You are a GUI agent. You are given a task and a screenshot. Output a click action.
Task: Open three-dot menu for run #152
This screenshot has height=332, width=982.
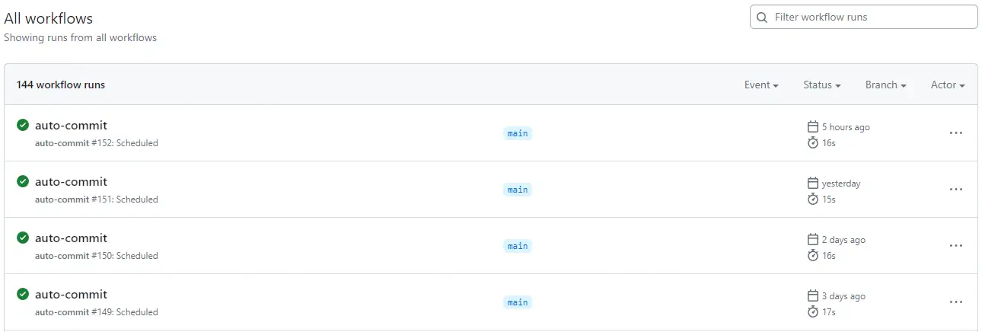pos(956,133)
